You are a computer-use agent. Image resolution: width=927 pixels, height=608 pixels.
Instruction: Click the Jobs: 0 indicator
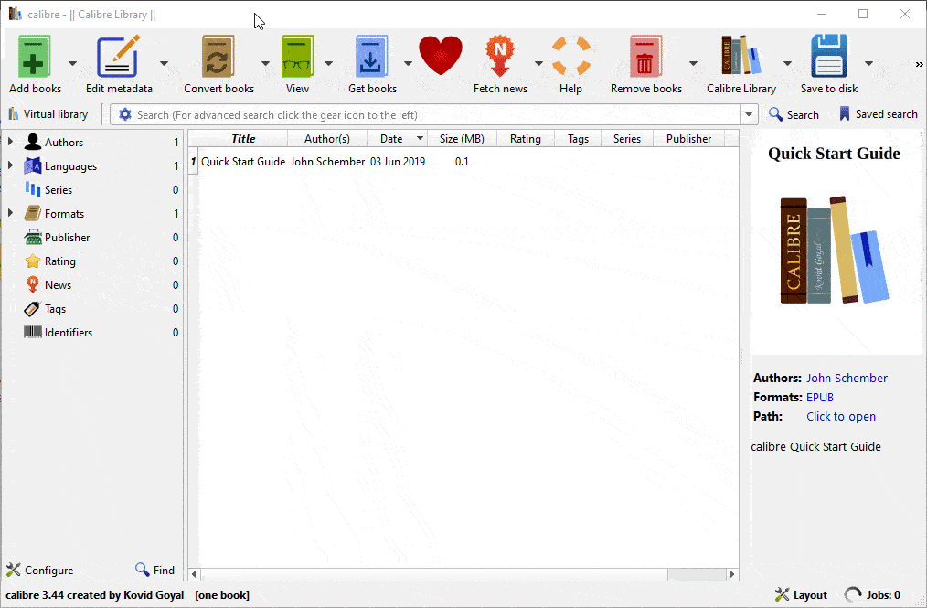[x=873, y=595]
